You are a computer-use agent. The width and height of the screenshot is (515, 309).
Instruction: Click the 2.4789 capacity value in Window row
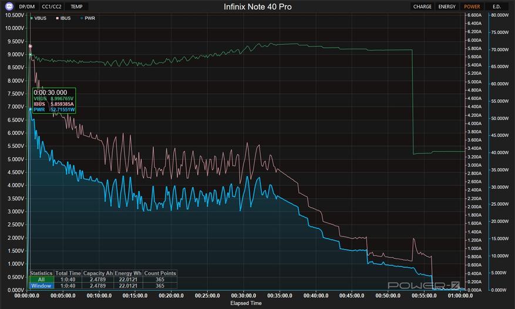click(98, 286)
